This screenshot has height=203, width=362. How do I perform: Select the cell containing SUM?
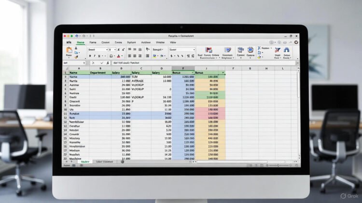click(x=141, y=76)
